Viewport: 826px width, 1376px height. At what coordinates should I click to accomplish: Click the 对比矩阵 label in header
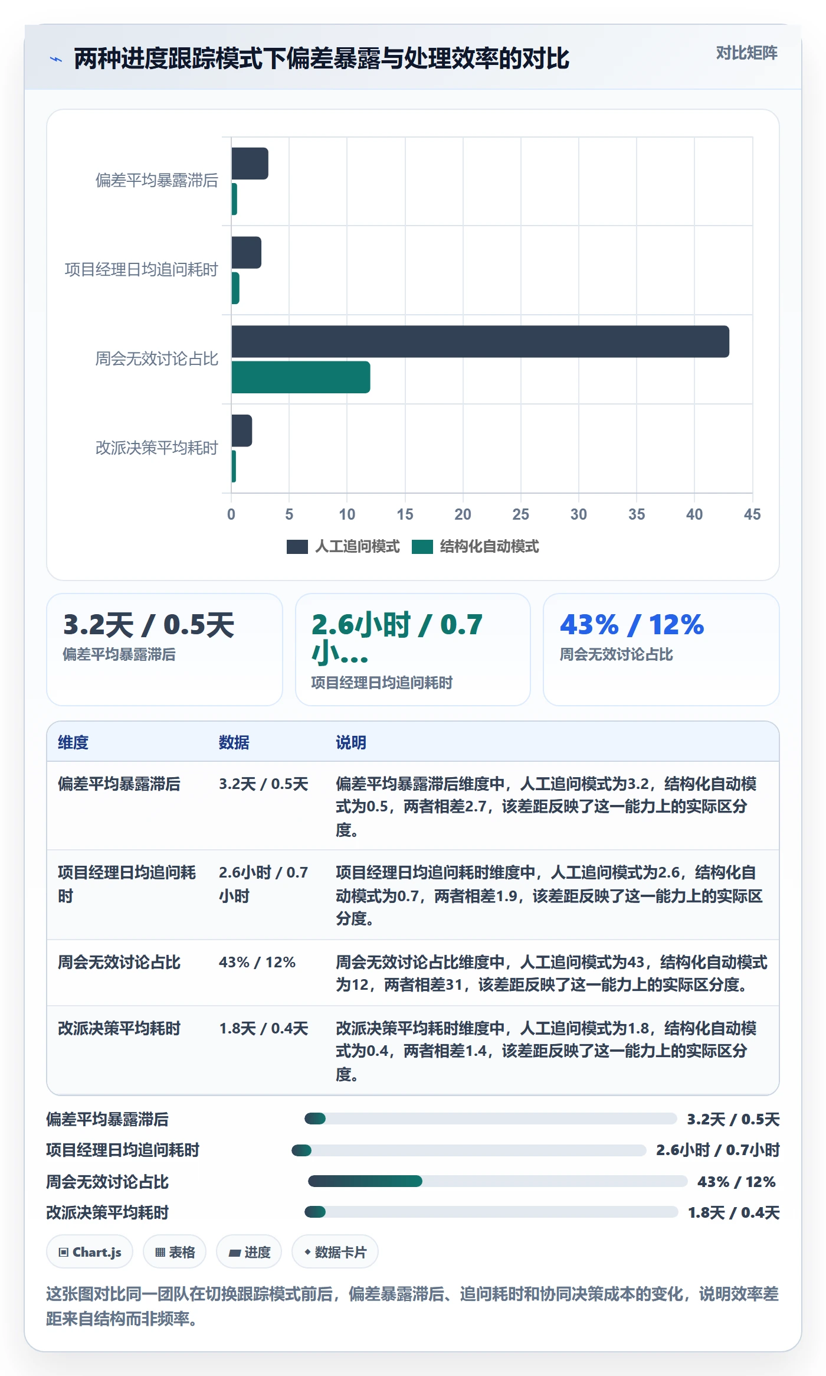(746, 53)
